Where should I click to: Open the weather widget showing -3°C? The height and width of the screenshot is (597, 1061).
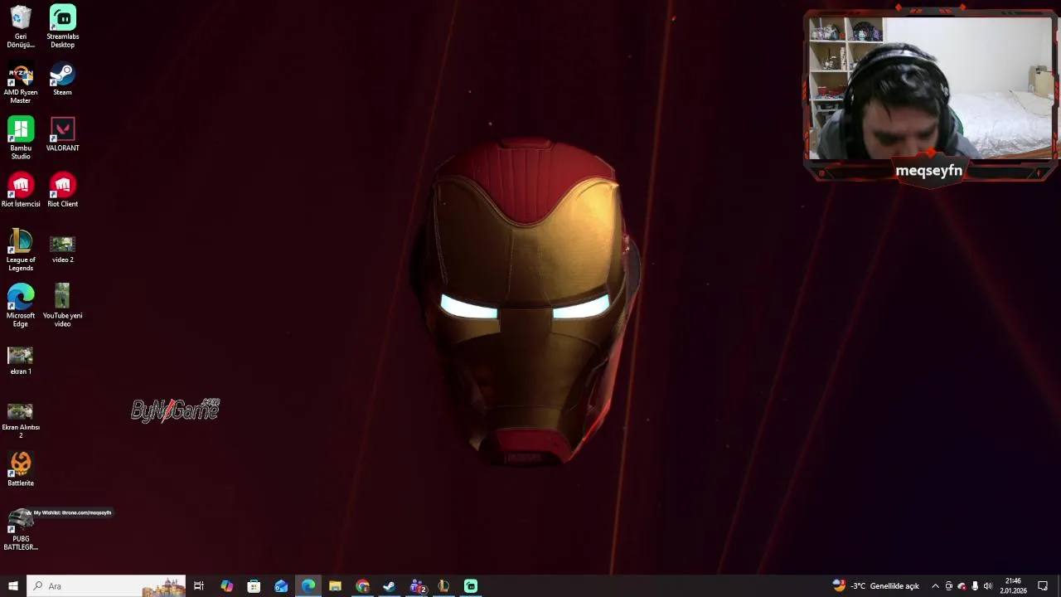pyautogui.click(x=876, y=586)
